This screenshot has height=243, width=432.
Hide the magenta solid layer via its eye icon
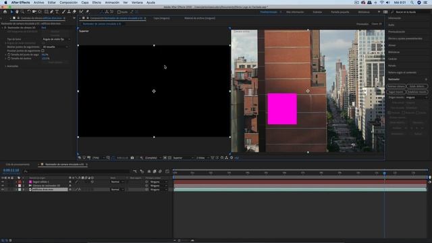pos(3,182)
